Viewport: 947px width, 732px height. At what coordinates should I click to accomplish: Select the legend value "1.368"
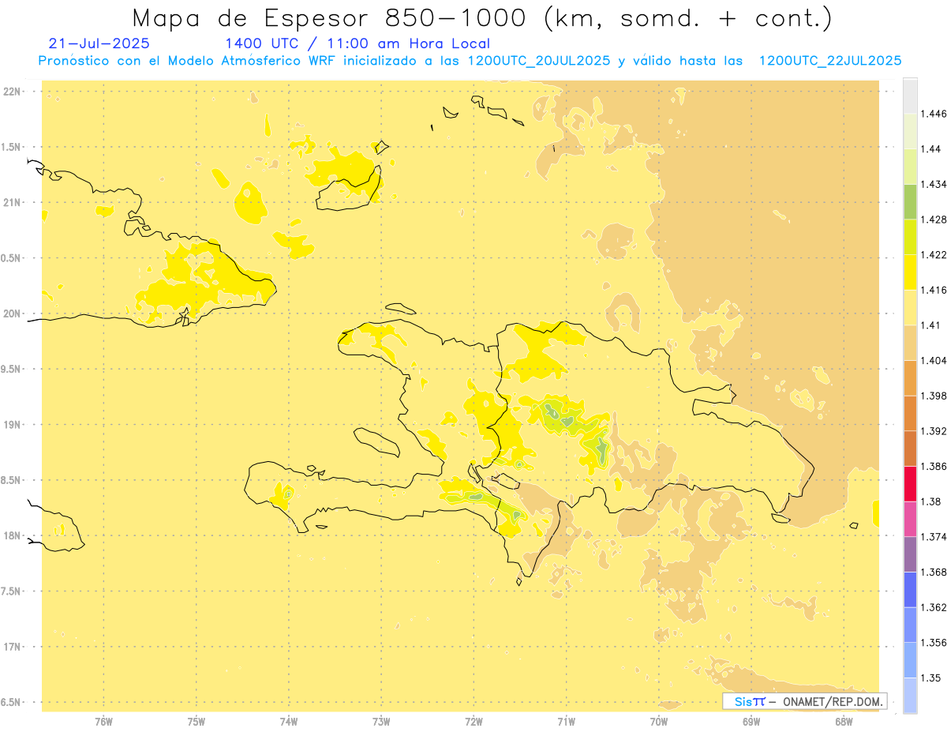pyautogui.click(x=934, y=572)
